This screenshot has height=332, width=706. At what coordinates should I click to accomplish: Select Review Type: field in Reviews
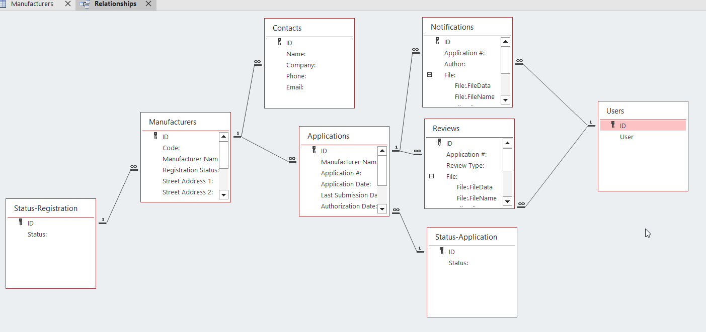pyautogui.click(x=465, y=166)
